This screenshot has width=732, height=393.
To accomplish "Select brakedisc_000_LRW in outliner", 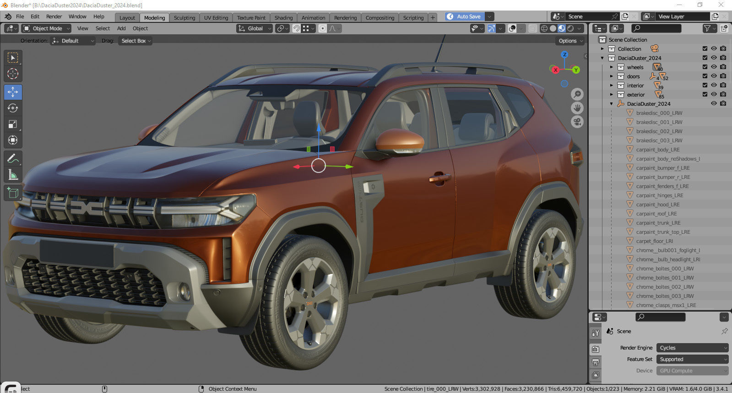I will pos(659,113).
